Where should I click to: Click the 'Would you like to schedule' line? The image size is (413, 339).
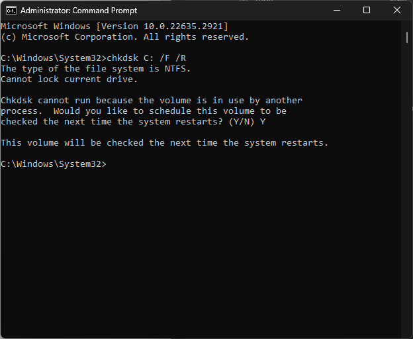pos(170,111)
